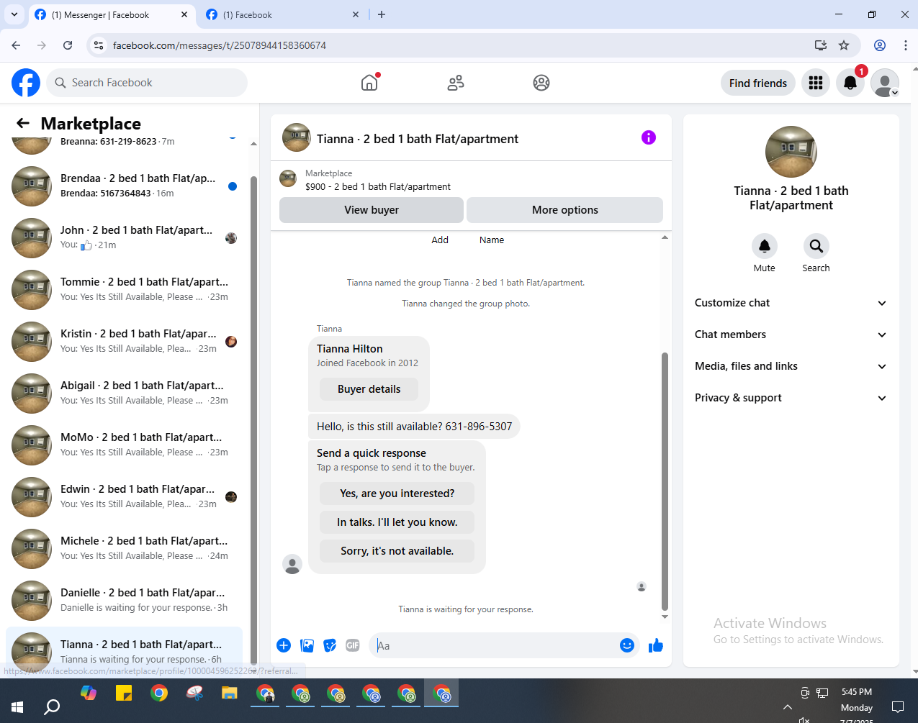The width and height of the screenshot is (918, 723).
Task: Open Chrome's three-dot menu
Action: [906, 45]
